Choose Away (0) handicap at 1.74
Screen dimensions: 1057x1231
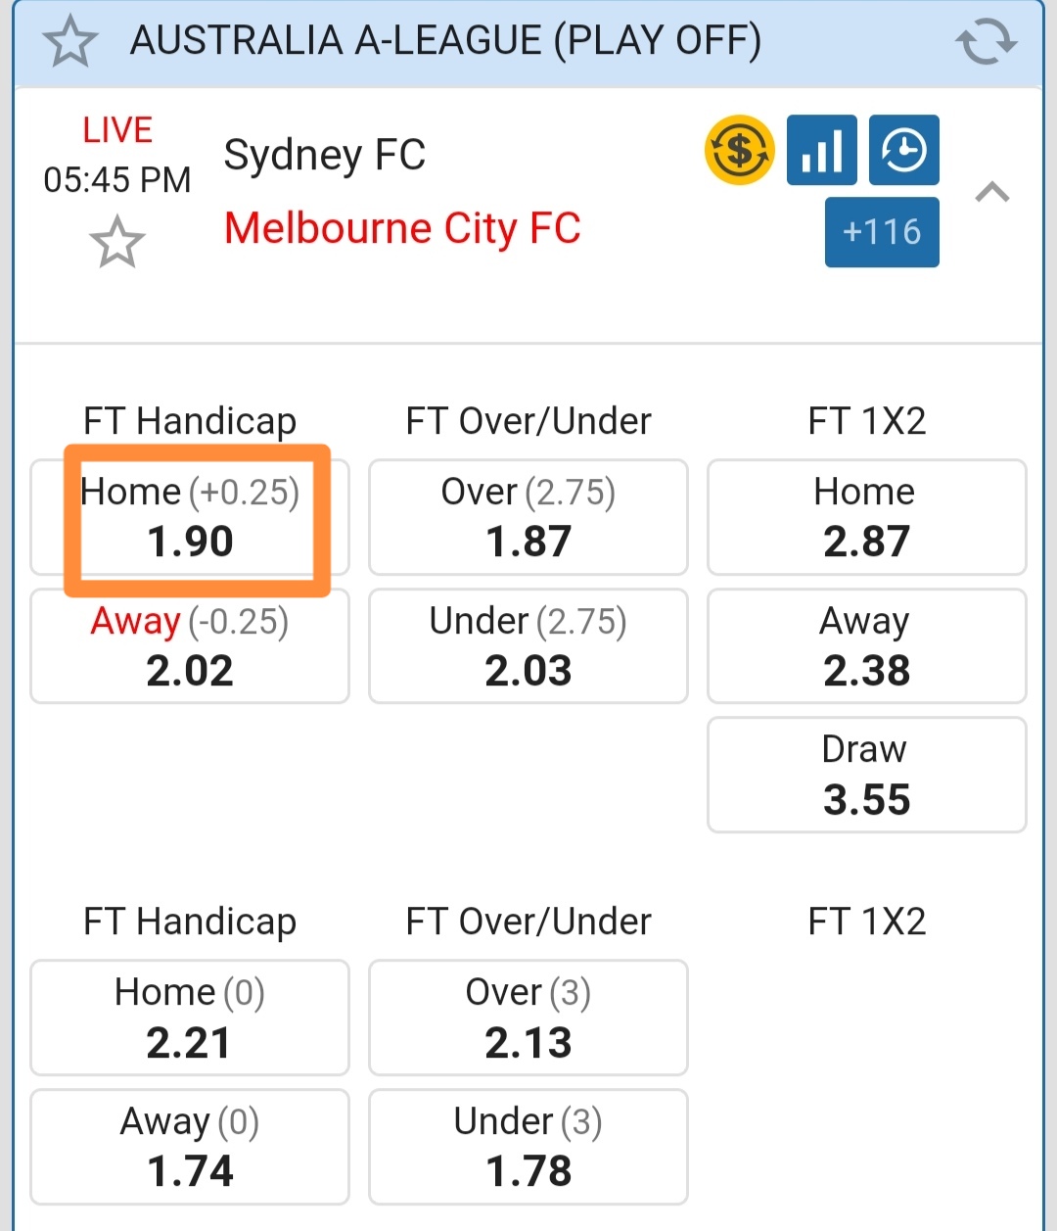click(x=190, y=1147)
